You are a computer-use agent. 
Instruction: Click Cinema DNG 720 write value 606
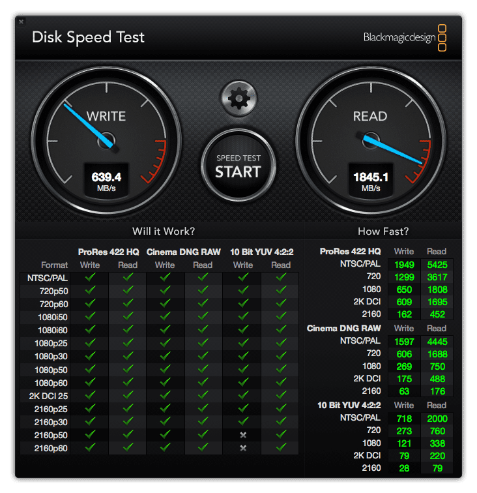pos(404,354)
